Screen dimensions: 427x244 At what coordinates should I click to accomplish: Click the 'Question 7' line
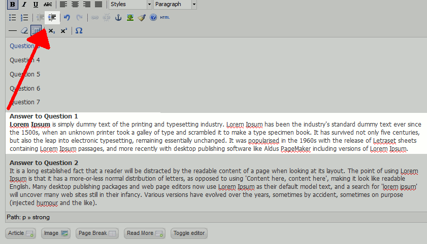pos(25,102)
